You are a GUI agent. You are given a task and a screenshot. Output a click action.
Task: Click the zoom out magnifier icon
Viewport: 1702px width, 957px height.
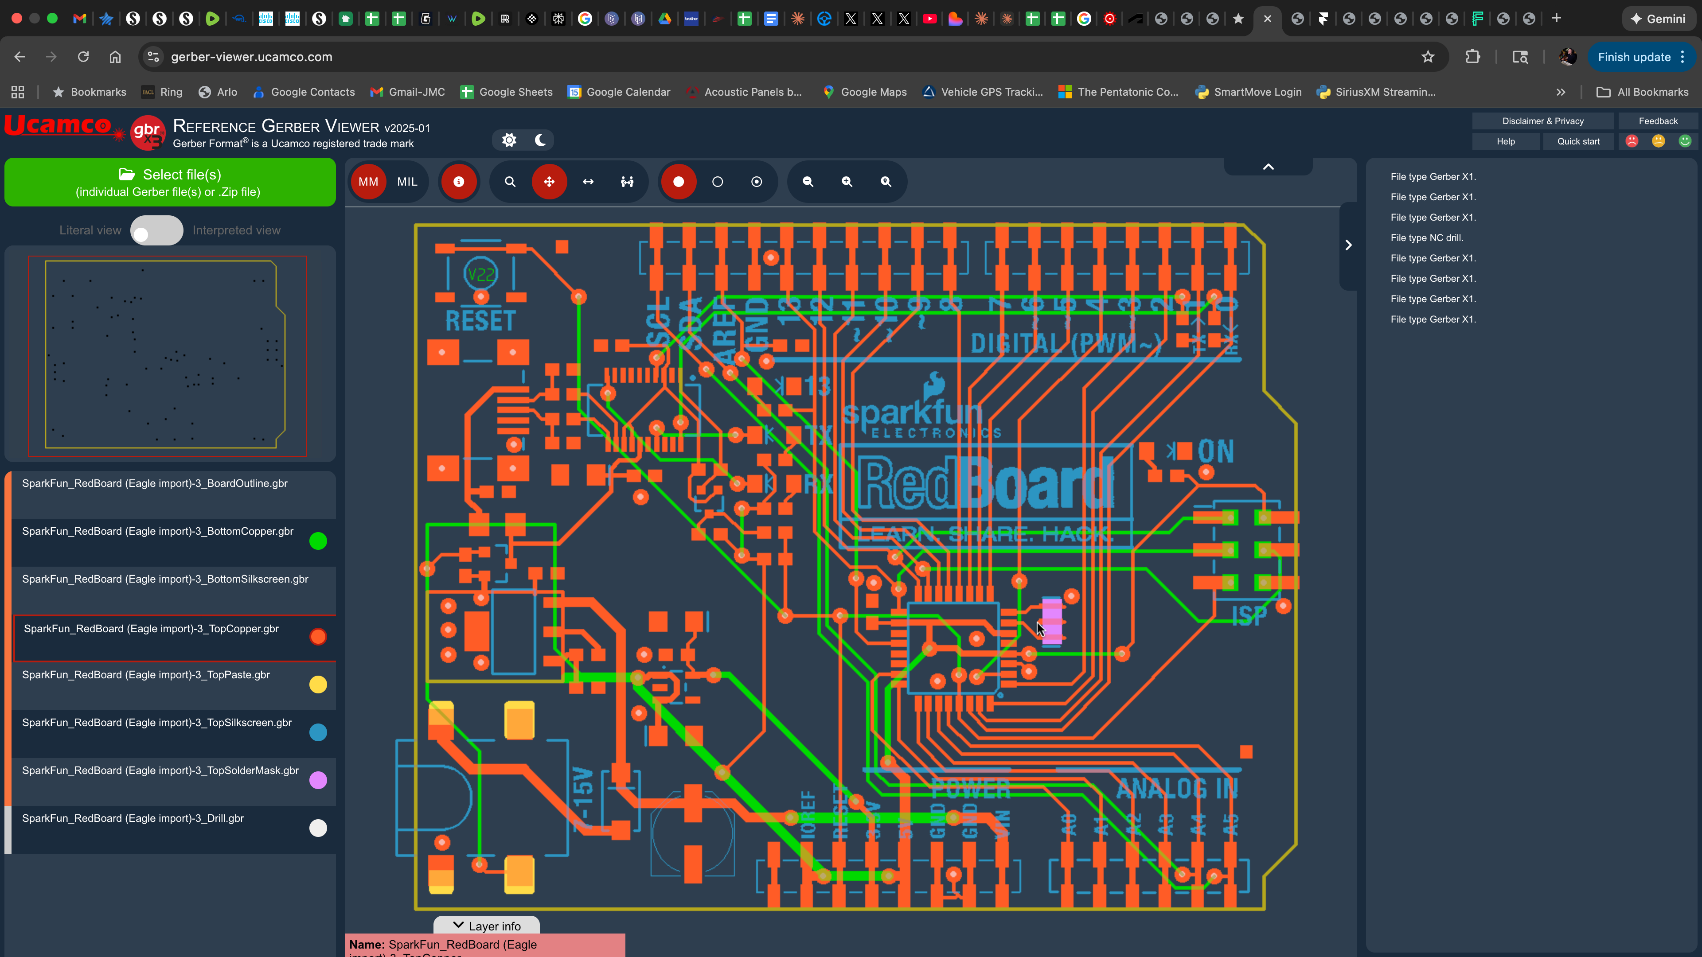point(808,182)
